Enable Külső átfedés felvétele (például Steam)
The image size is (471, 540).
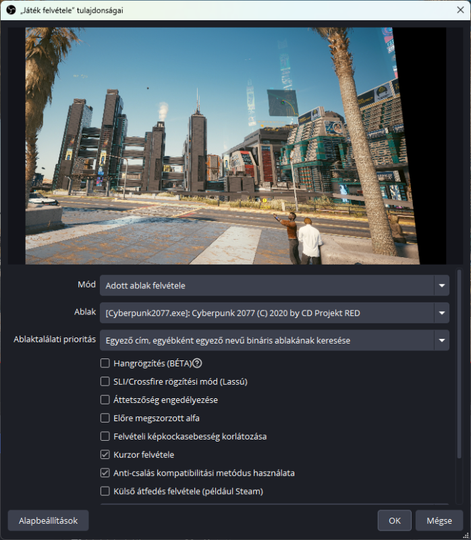(x=105, y=491)
